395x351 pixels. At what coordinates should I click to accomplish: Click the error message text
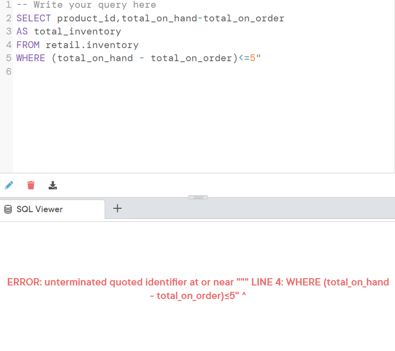click(x=197, y=288)
